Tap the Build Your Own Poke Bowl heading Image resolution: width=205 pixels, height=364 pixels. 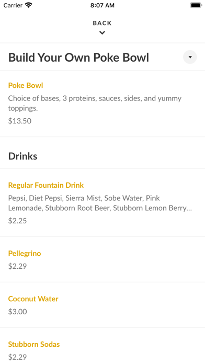click(78, 58)
